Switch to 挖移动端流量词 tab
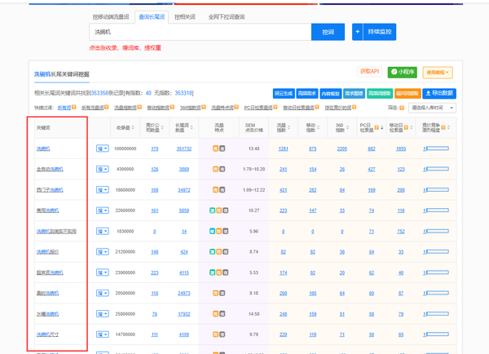 tap(111, 17)
